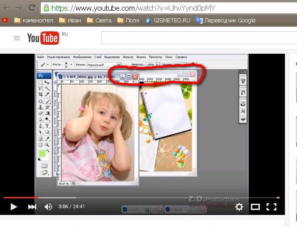Enter fullscreen video mode
This screenshot has width=297, height=227.
[271, 207]
